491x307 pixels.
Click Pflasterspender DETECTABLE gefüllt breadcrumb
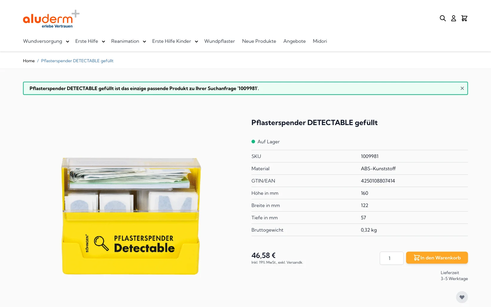click(x=77, y=61)
